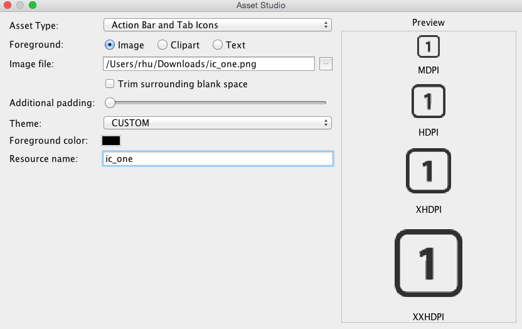Click the Asset Type stepper arrows

point(326,25)
